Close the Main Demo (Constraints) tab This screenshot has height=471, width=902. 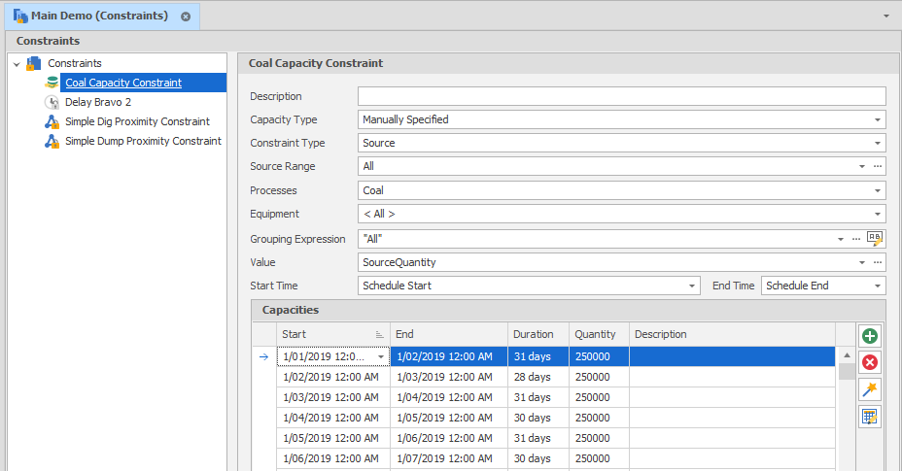186,17
